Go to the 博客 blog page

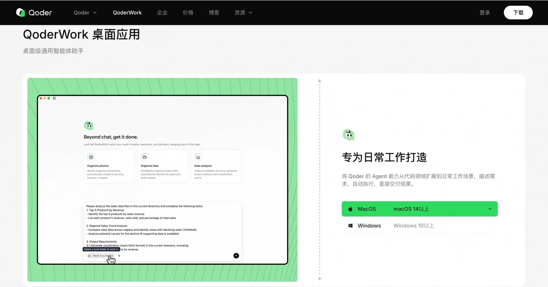point(214,13)
